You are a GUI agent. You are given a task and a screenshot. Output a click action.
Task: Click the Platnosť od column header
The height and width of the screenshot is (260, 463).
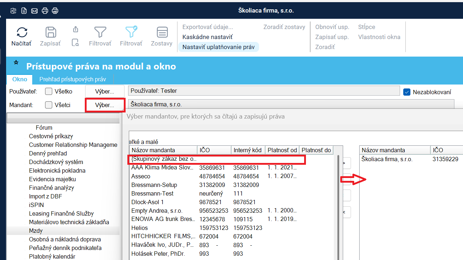click(x=282, y=150)
